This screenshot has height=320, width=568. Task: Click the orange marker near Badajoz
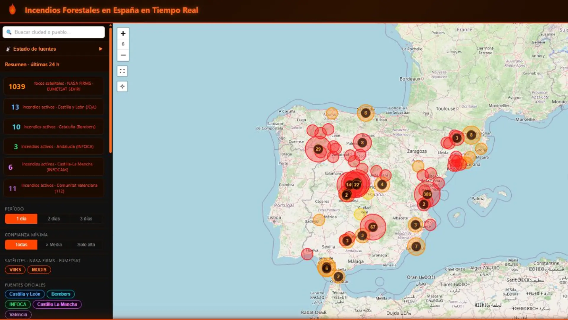(x=319, y=220)
